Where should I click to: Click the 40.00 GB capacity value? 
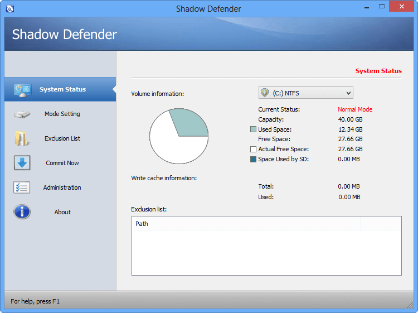coord(351,119)
